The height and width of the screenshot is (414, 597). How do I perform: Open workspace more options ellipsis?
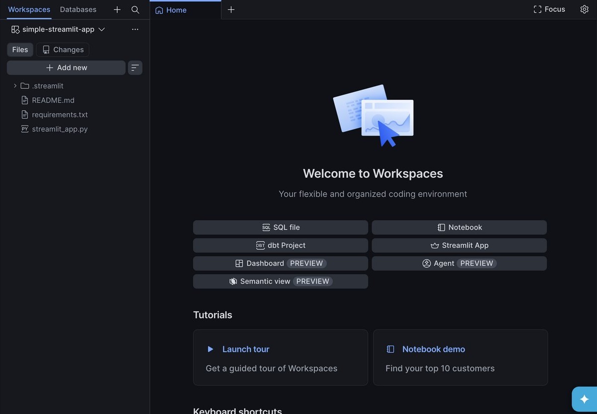[x=135, y=29]
